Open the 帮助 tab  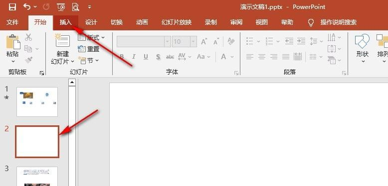click(x=287, y=22)
